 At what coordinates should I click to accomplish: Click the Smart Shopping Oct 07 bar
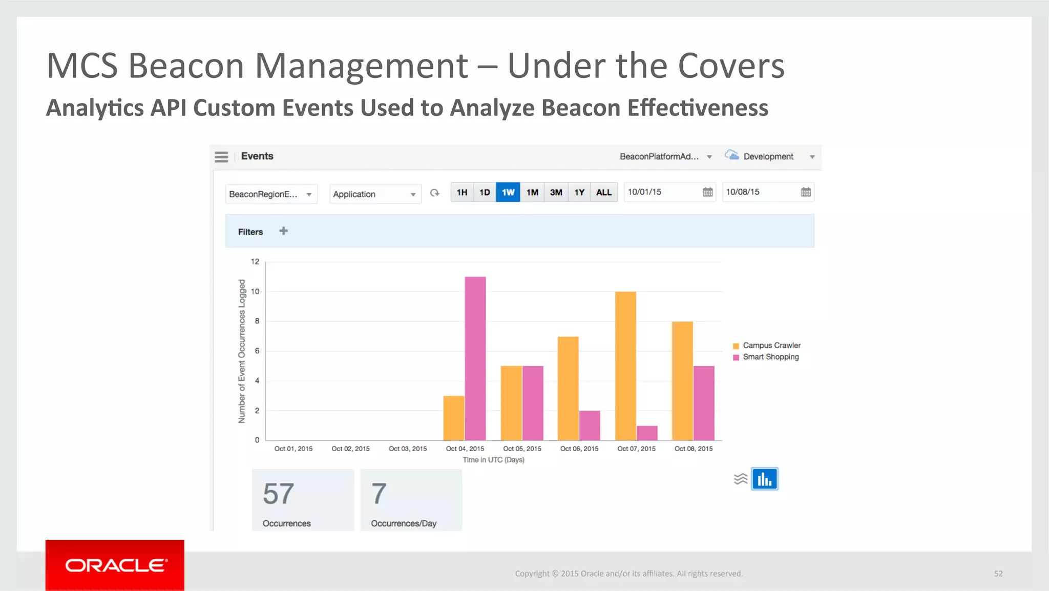647,433
